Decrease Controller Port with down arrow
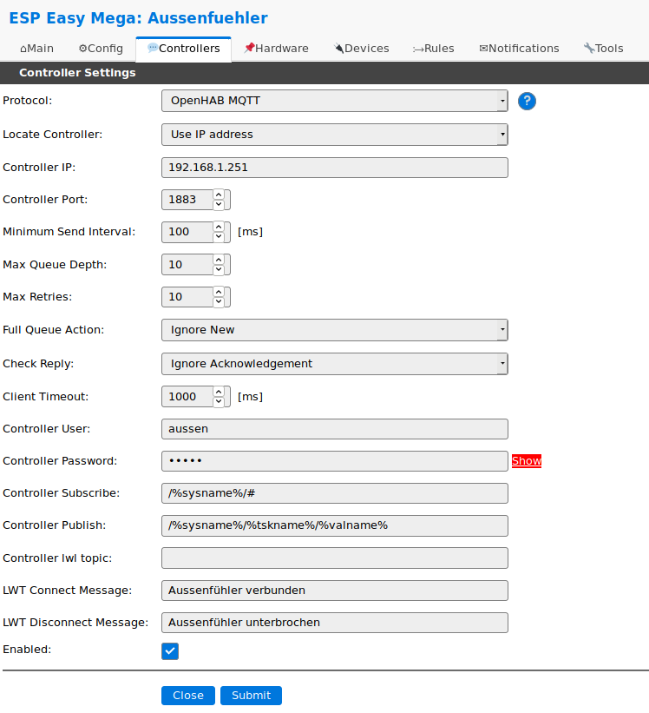 point(219,205)
